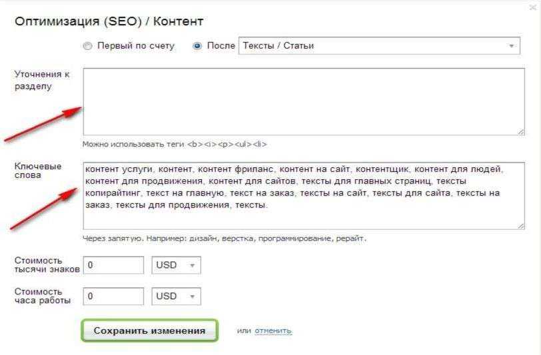541x355 pixels.
Task: Click the "Оптимизация (SEO) / Контент" heading
Action: coord(109,21)
